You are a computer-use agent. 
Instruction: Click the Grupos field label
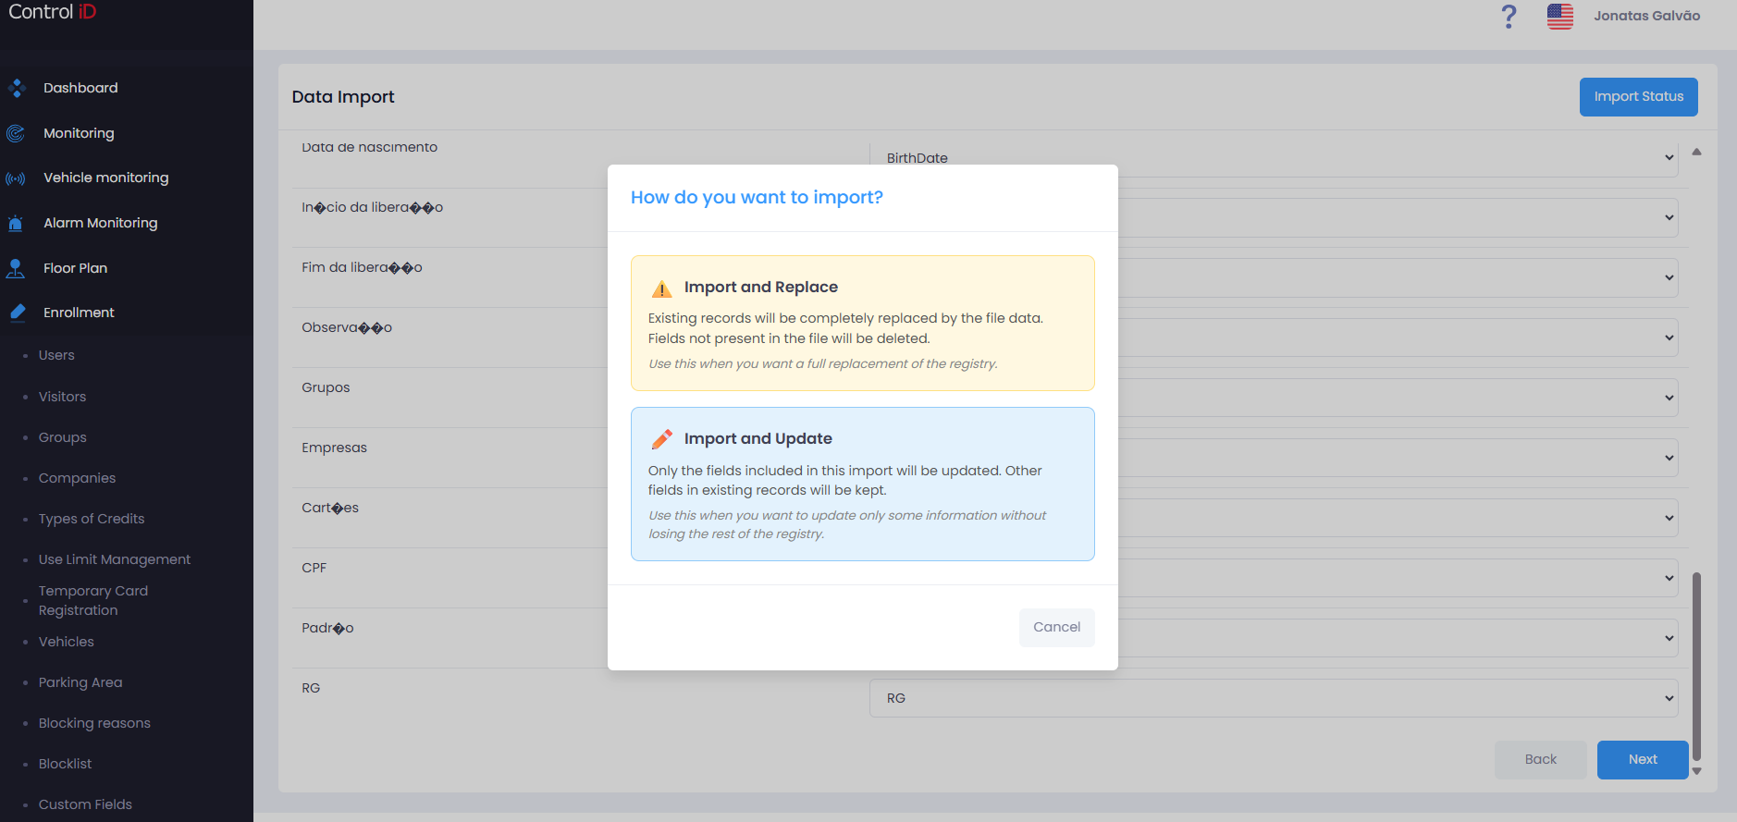pos(326,387)
